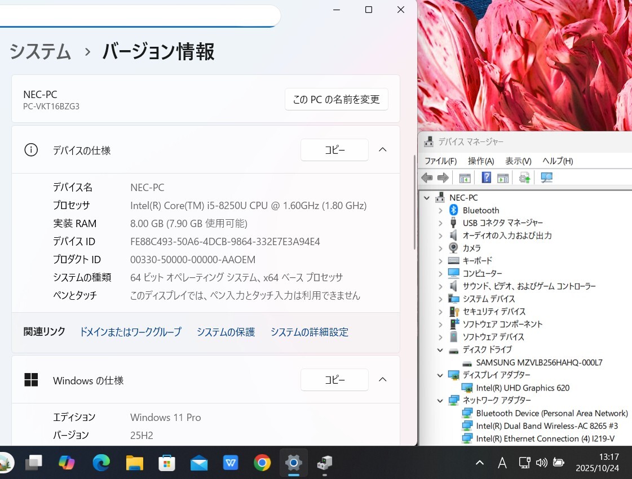Expand the キーボード category
This screenshot has height=479, width=632.
point(440,260)
